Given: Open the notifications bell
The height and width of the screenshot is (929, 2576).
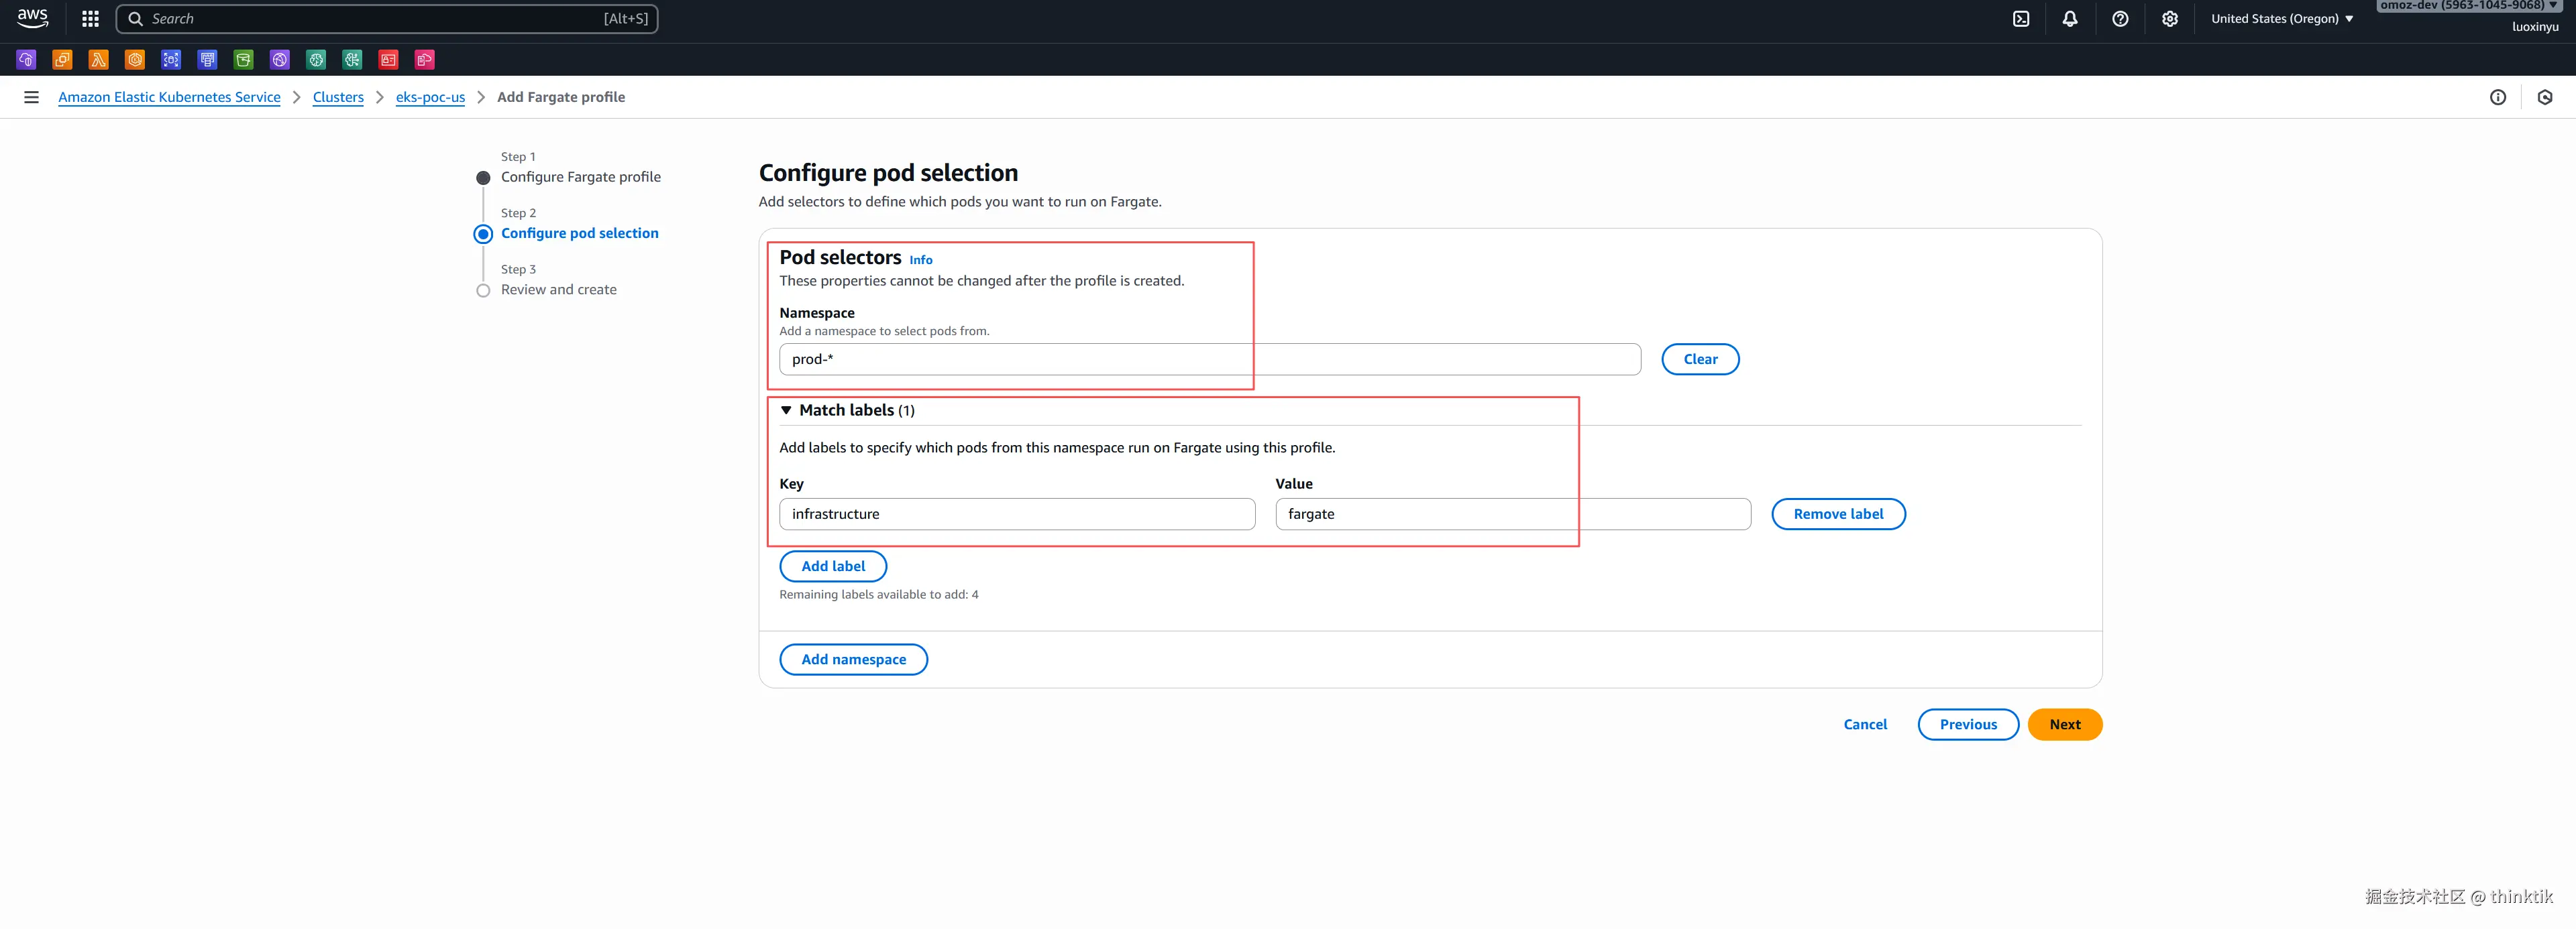Looking at the screenshot, I should (x=2070, y=19).
